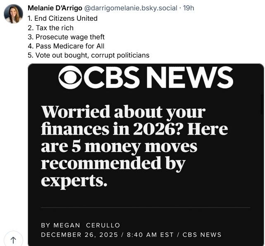Viewport: 265px width, 246px height.
Task: Click the 'Vote out bought, corrupt politicians' line
Action: (88, 55)
